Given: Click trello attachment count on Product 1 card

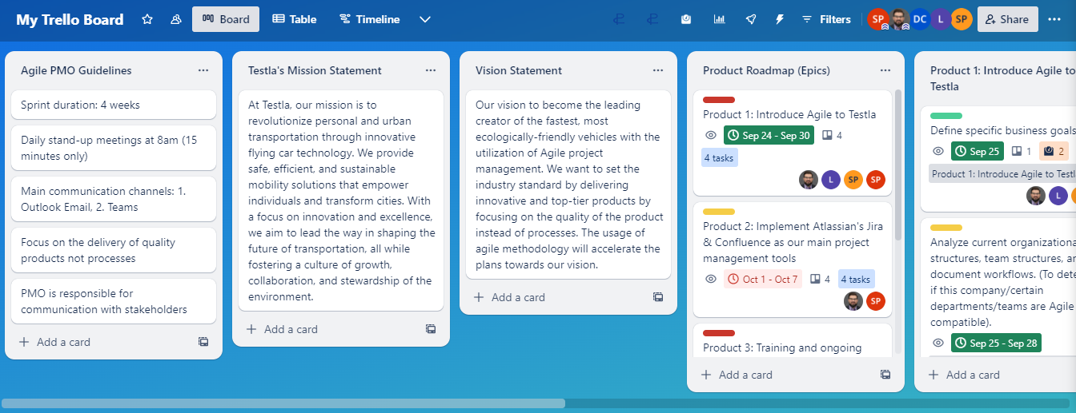Looking at the screenshot, I should [833, 136].
